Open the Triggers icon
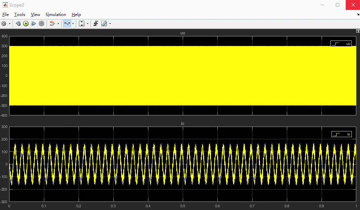 (x=96, y=23)
